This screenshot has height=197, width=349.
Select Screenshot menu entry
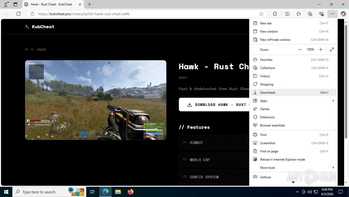tap(293, 143)
